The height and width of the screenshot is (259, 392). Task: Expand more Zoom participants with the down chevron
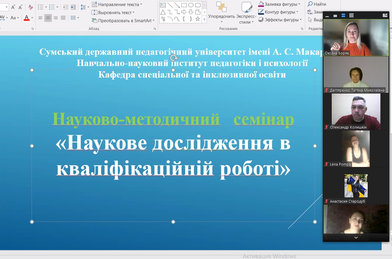coord(356,238)
